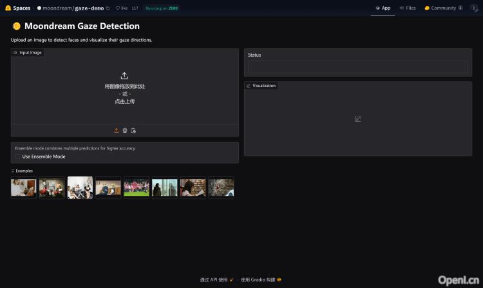The image size is (483, 288).
Task: Select the example of women seated on a sofa
Action: [80, 187]
